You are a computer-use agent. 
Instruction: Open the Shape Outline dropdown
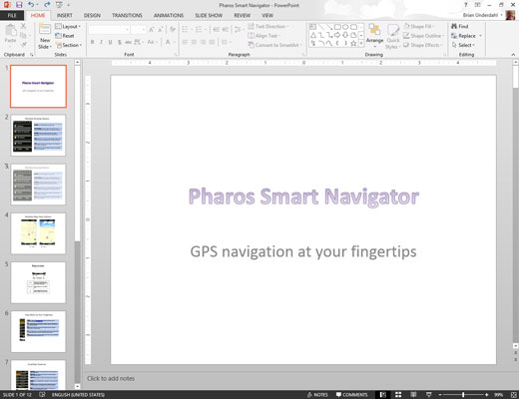click(x=424, y=36)
